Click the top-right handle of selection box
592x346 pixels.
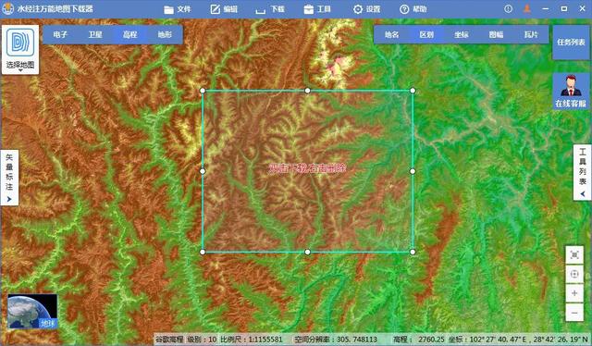[x=413, y=91]
